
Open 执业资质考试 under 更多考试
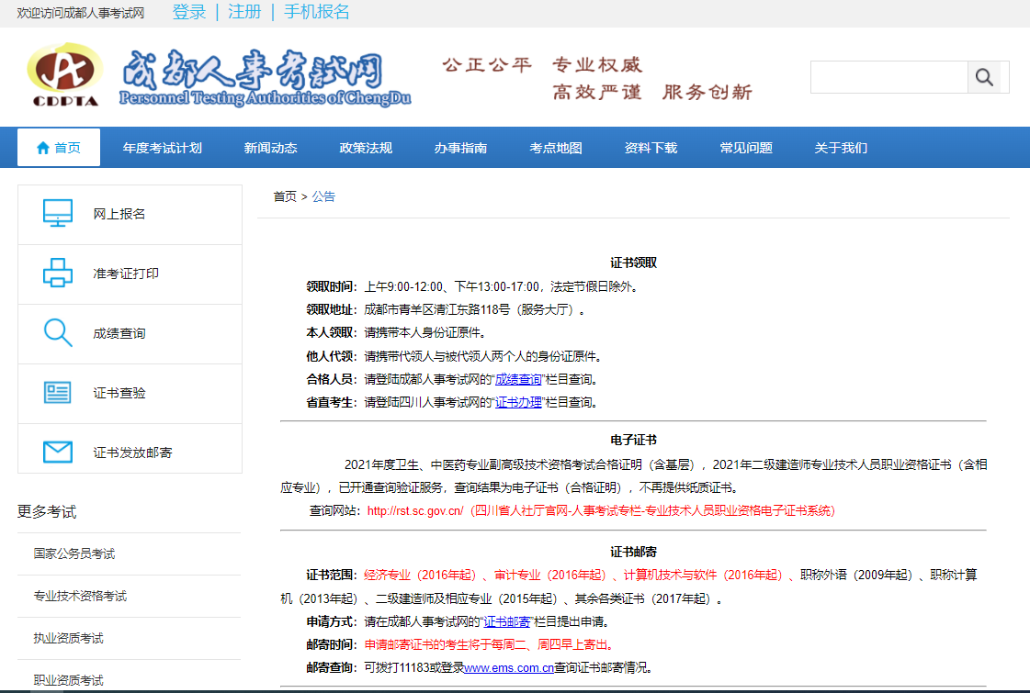click(x=68, y=638)
